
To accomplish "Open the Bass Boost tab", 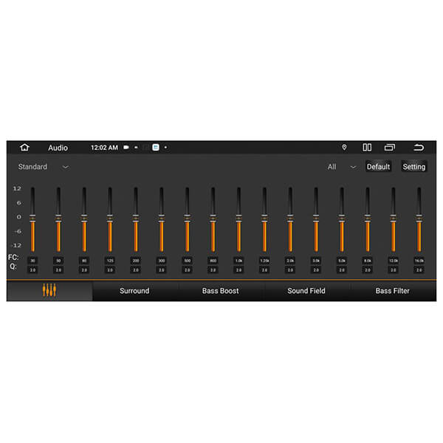I will pyautogui.click(x=220, y=291).
